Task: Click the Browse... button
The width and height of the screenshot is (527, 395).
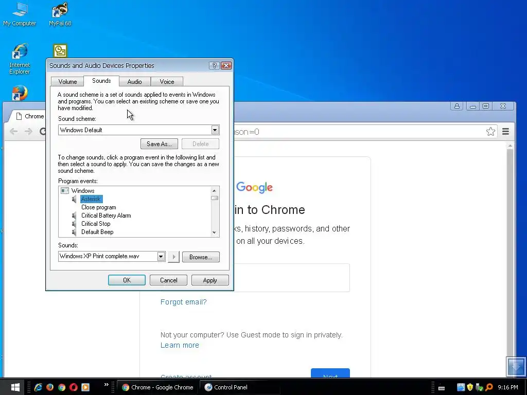Action: tap(201, 257)
